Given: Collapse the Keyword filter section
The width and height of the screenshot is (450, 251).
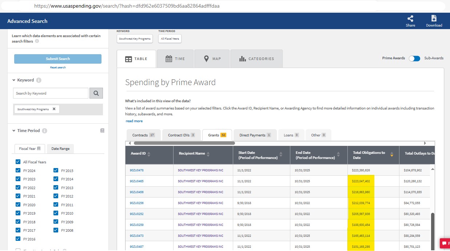Looking at the screenshot, I should pos(14,80).
